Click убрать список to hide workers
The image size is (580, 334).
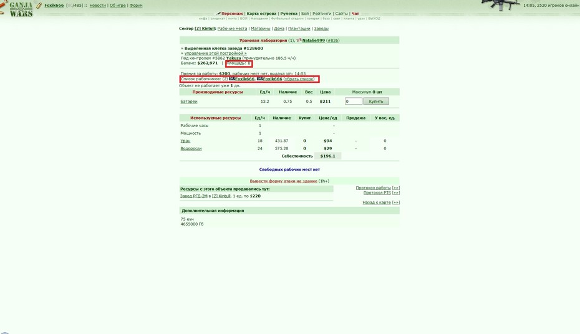(299, 79)
